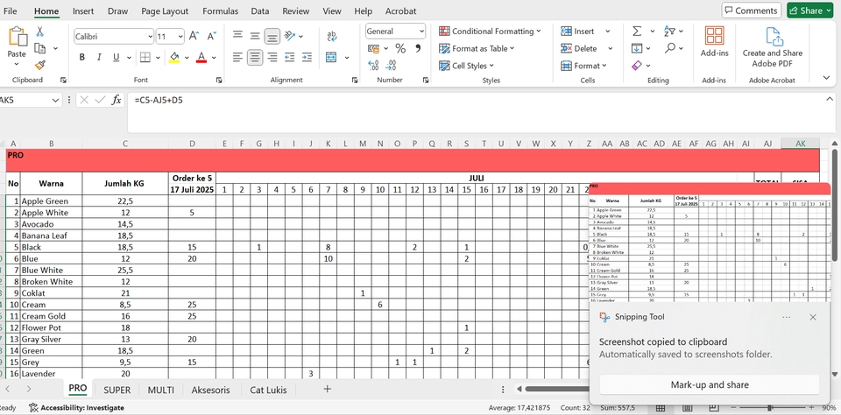Screen dimensions: 841x415
Task: Close the Snipping Tool notification
Action: pos(813,318)
